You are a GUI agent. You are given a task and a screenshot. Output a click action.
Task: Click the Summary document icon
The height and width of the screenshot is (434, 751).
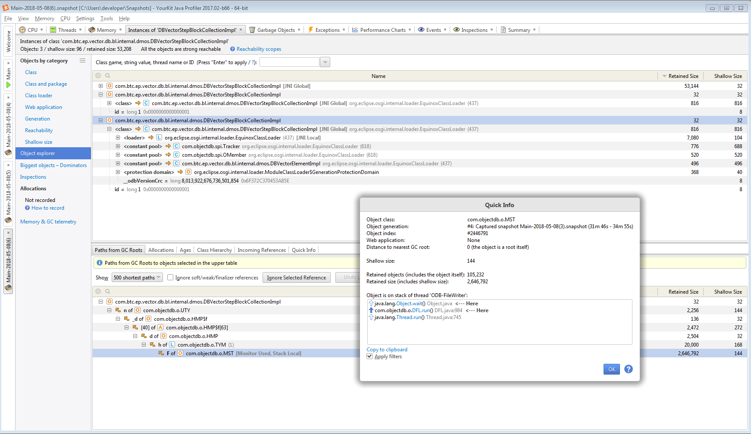[x=503, y=30]
